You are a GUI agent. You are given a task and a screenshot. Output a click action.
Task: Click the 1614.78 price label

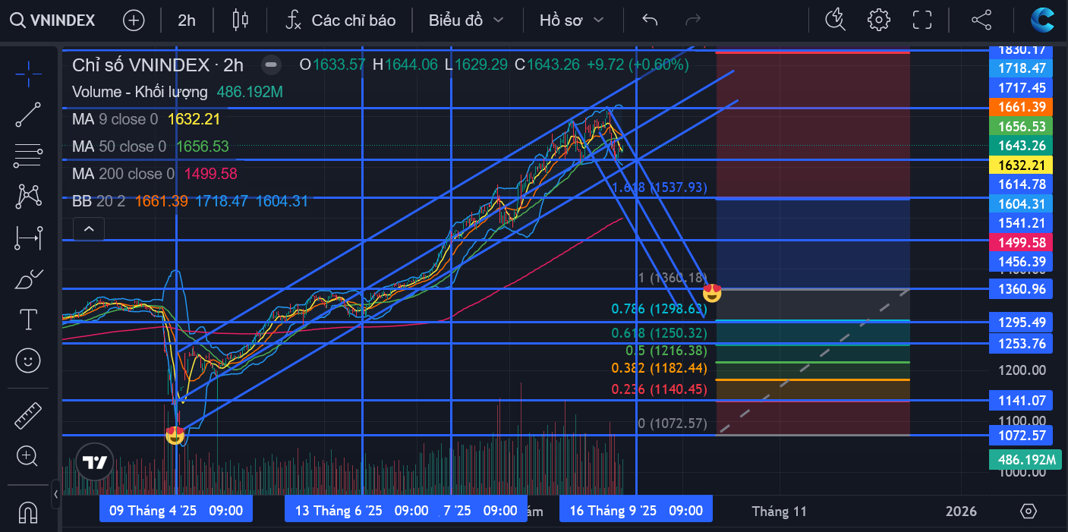click(1022, 184)
